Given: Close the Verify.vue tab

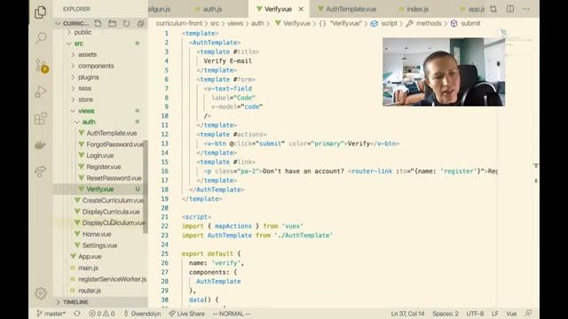Looking at the screenshot, I should click(301, 9).
